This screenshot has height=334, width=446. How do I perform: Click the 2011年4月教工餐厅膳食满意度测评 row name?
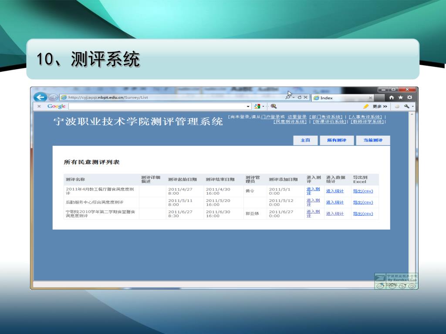click(100, 191)
